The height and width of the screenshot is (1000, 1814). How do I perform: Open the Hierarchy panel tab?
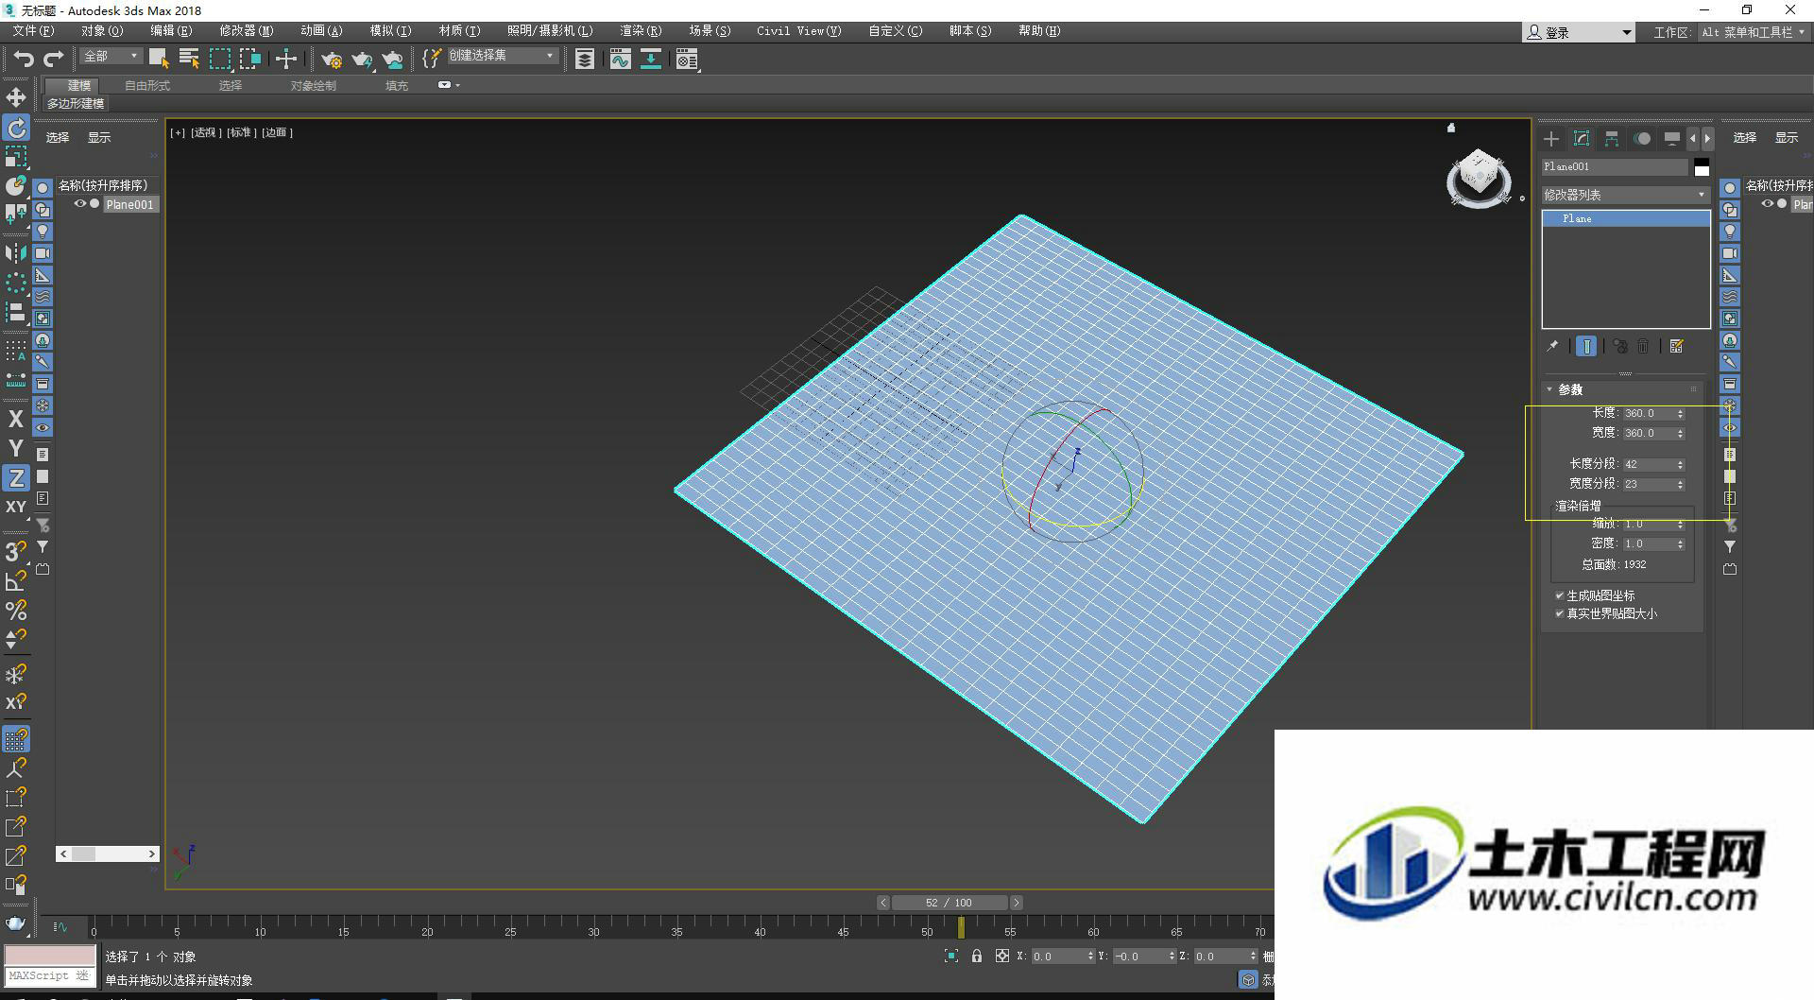(1612, 139)
